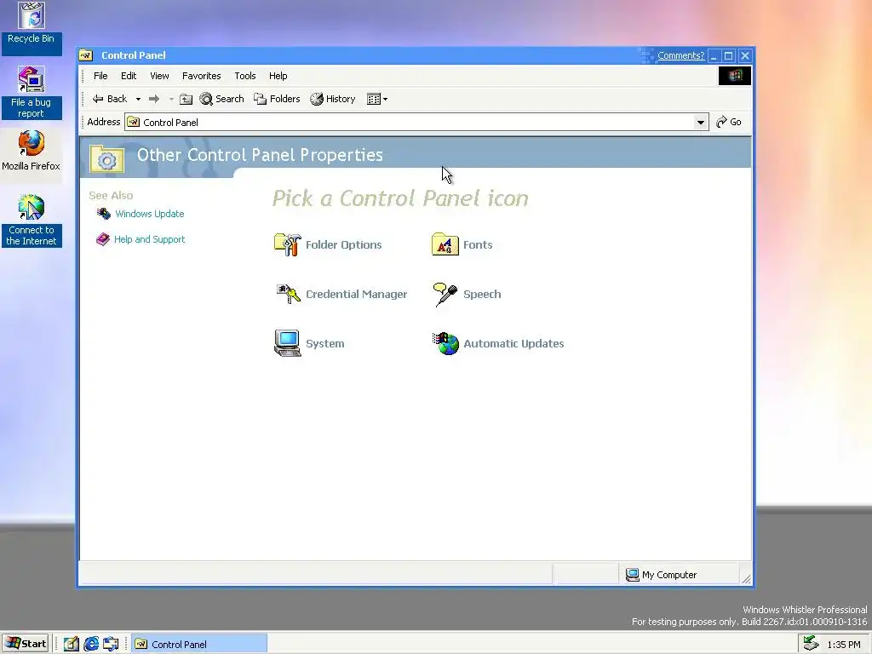The image size is (872, 654).
Task: Open the Windows Update link
Action: click(x=150, y=214)
